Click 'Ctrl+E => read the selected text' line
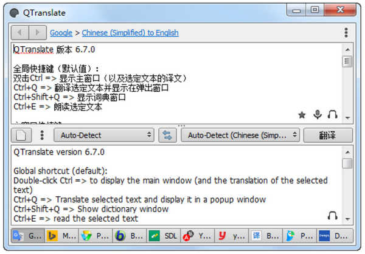 click(76, 219)
